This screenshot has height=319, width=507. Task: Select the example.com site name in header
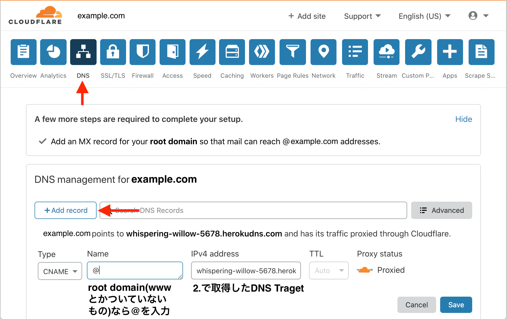(x=101, y=16)
